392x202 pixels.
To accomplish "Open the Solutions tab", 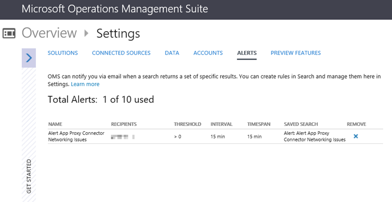I will click(x=63, y=53).
